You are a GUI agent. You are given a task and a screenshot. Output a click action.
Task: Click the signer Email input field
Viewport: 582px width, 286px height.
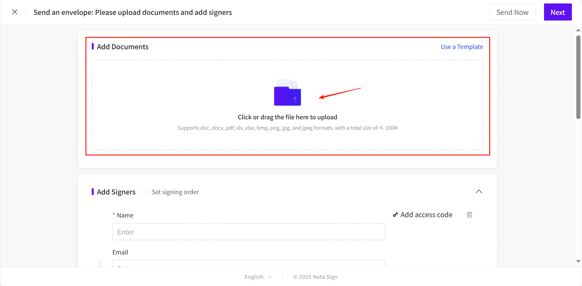tap(248, 264)
